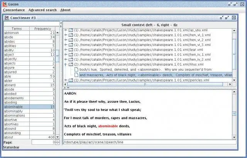Decrement the Page spinner value
Viewport: 247px width, 158px height.
[x=58, y=143]
